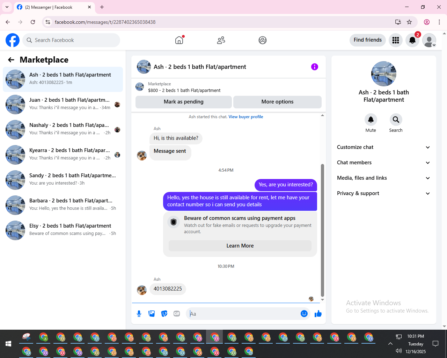This screenshot has height=358, width=447.
Task: Click install app icon in address bar
Action: [x=398, y=22]
